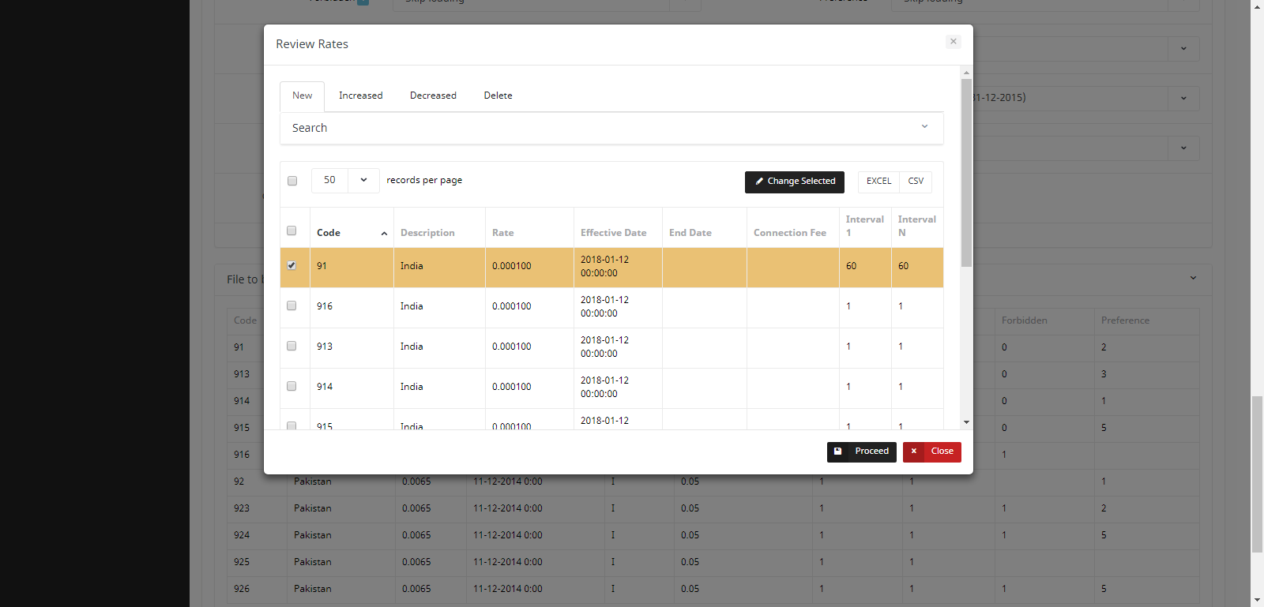Expand the Search panel chevron
This screenshot has height=607, width=1264.
924,126
